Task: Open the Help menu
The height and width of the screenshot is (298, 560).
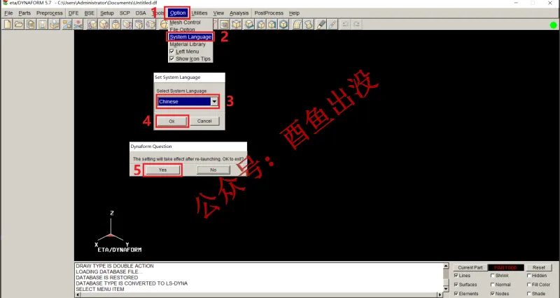Action: click(x=294, y=13)
